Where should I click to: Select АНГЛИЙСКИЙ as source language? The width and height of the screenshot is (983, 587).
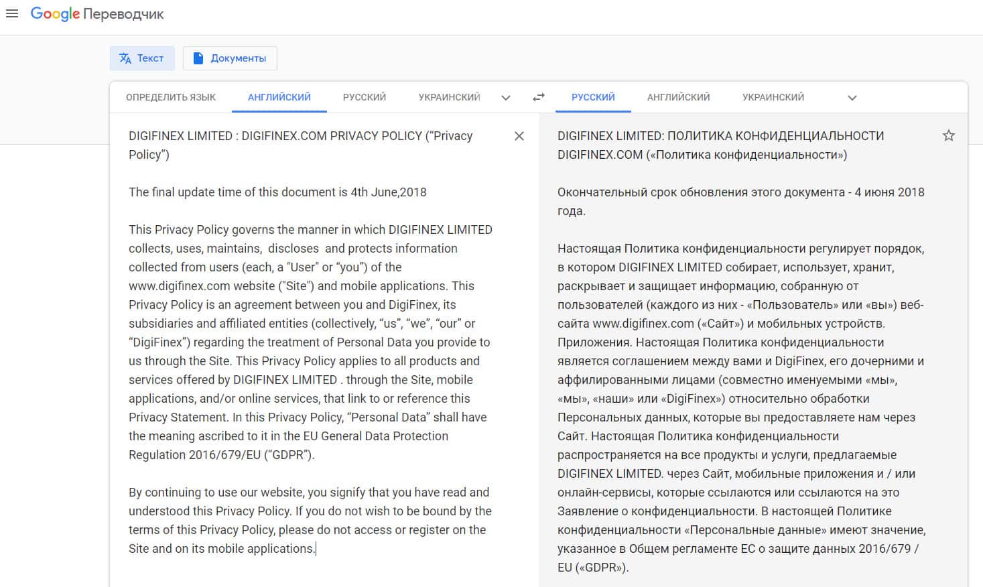279,97
